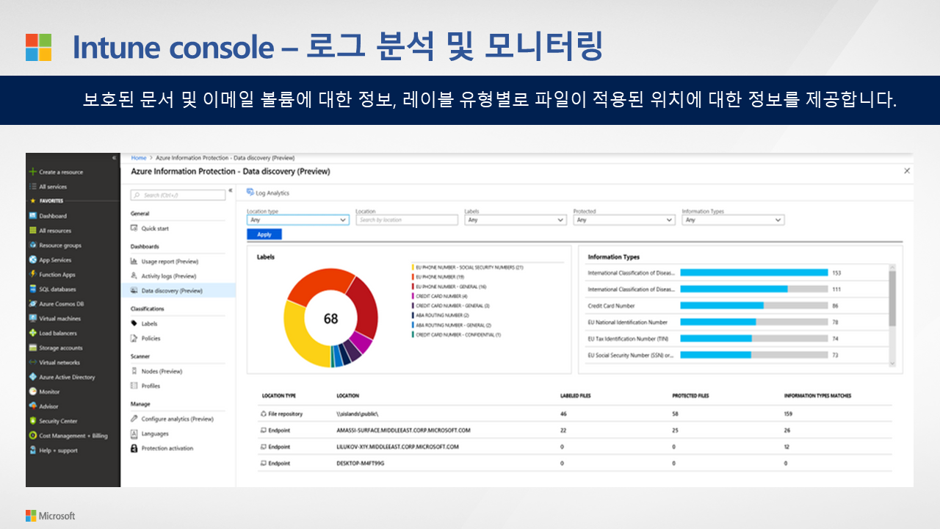Click the INFORMATION TYPES MATCHES column header
The image size is (940, 529).
coord(817,396)
